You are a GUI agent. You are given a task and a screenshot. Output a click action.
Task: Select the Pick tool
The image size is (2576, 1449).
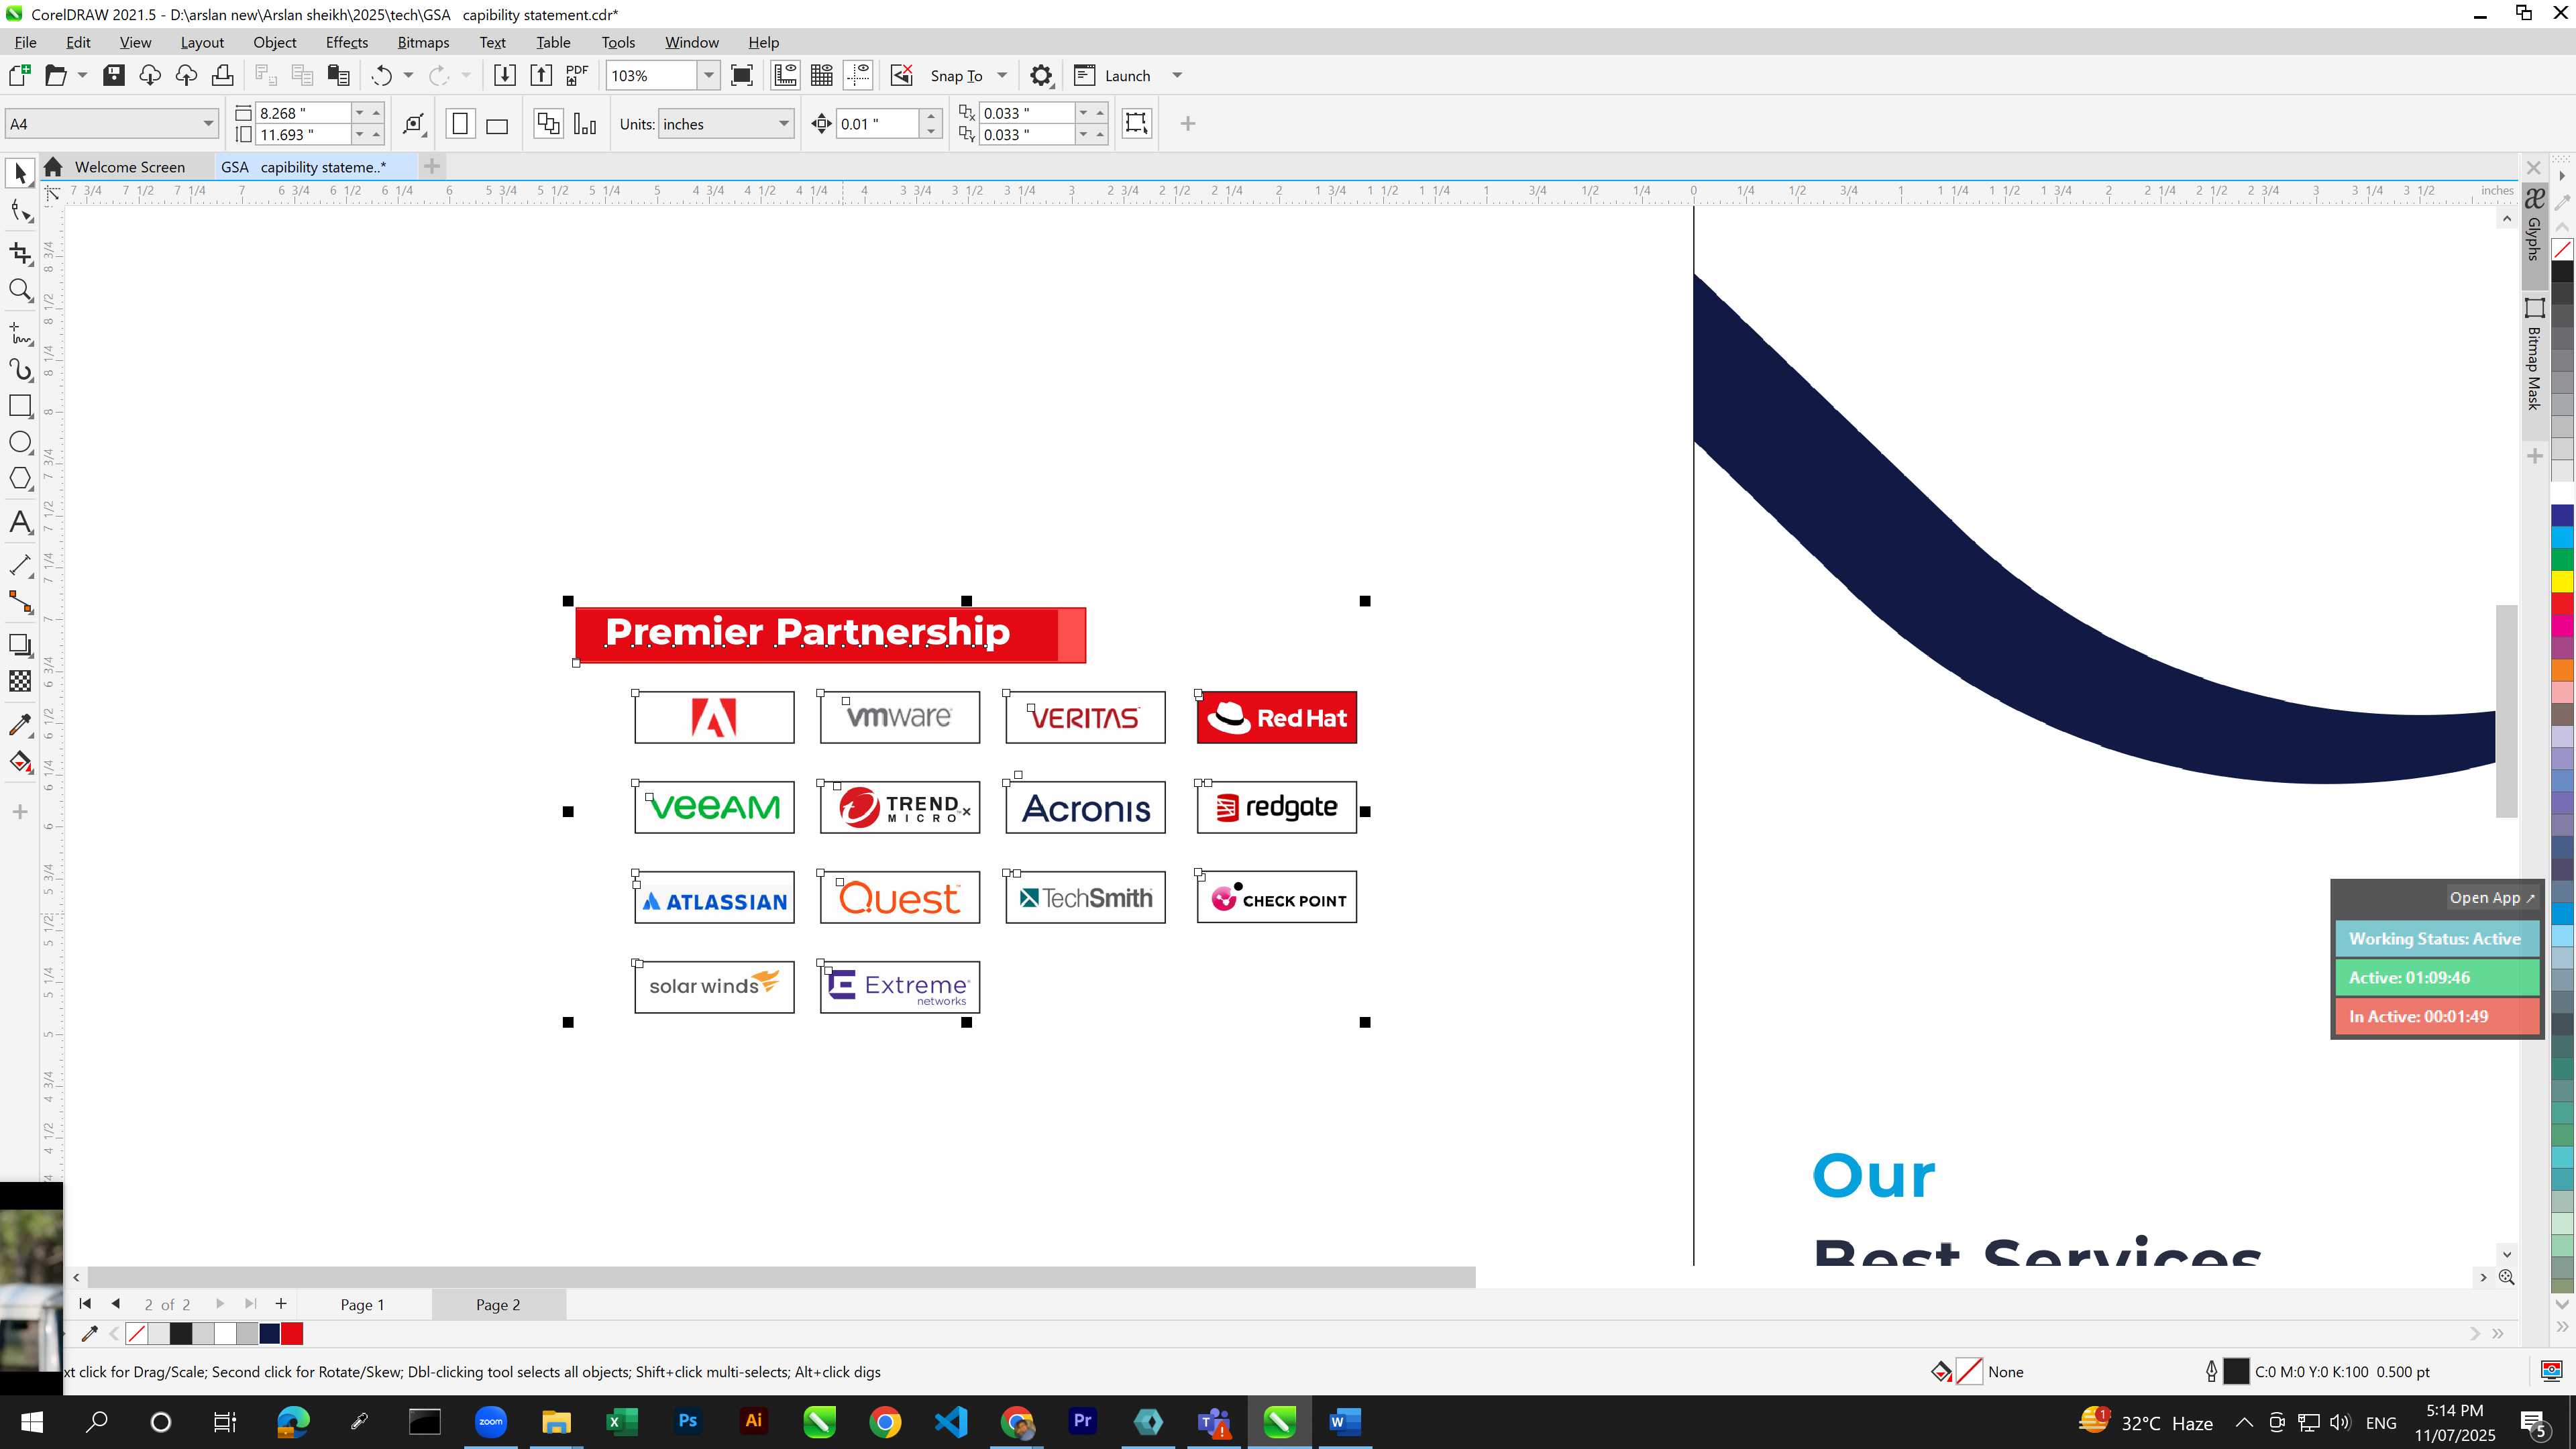tap(20, 173)
